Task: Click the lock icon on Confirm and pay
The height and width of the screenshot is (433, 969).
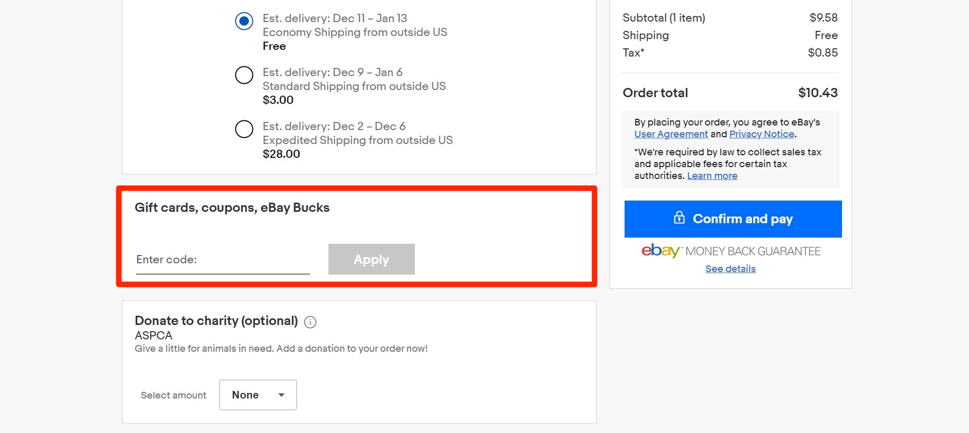Action: point(679,218)
